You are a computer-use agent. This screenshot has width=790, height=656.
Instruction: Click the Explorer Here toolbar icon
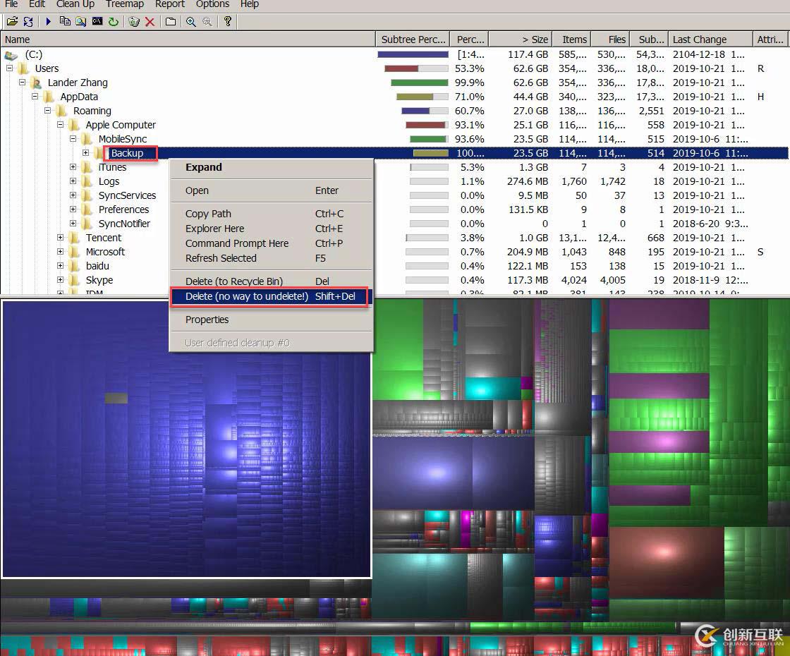click(80, 21)
